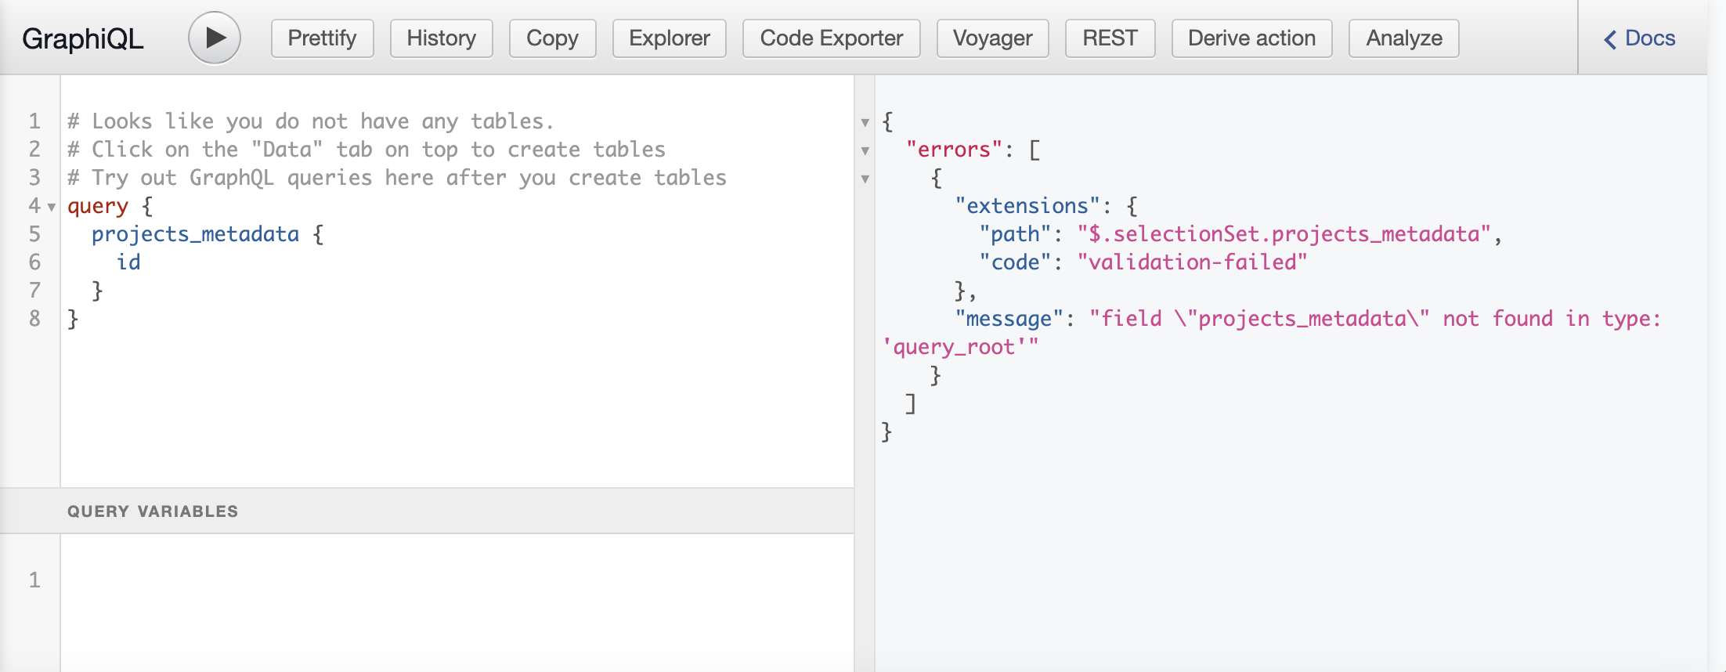This screenshot has width=1726, height=672.
Task: Click the "extensions" key in the response
Action: (1027, 206)
